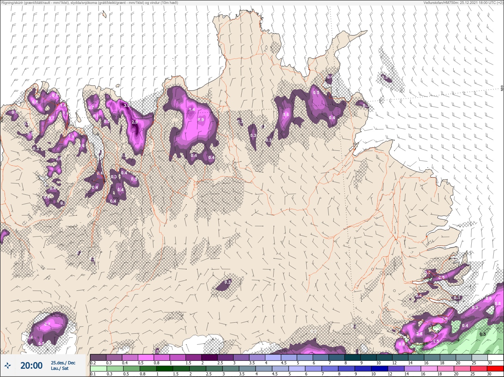Pick the pale green swatch above '0.1' label
504x377 pixels.
(98, 368)
